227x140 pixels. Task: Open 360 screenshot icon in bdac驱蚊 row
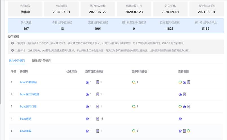point(189,131)
